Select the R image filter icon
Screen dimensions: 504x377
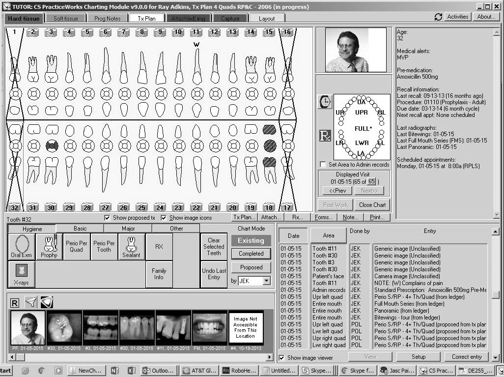click(x=15, y=303)
